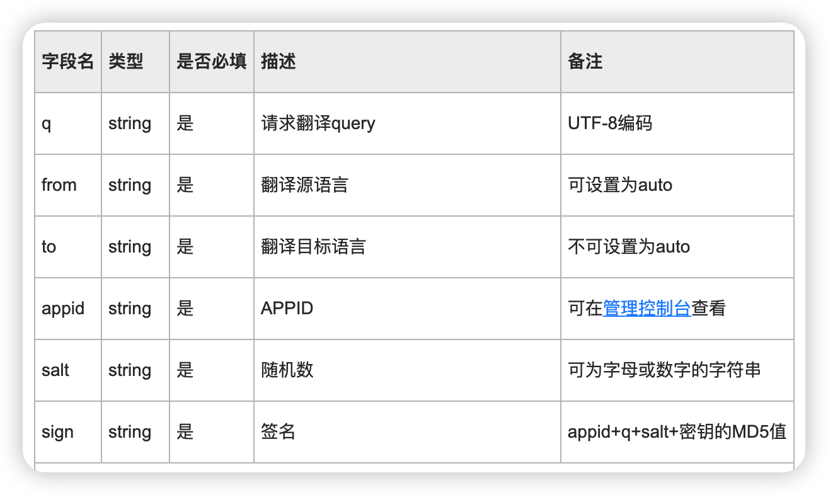Select the appid field name cell
This screenshot has width=828, height=495.
click(63, 309)
